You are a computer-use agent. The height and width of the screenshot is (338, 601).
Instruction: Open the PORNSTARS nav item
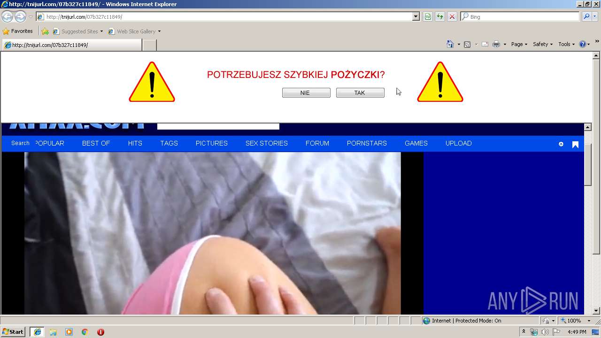(x=367, y=143)
